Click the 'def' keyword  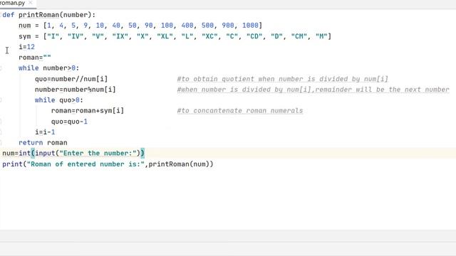click(x=9, y=15)
